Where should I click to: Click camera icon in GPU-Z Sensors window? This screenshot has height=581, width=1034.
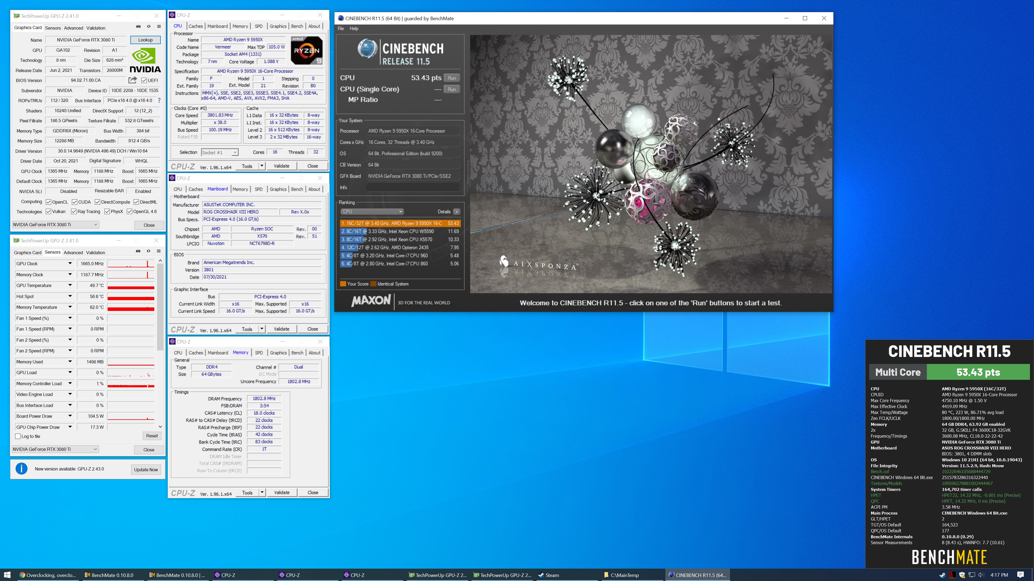click(138, 251)
